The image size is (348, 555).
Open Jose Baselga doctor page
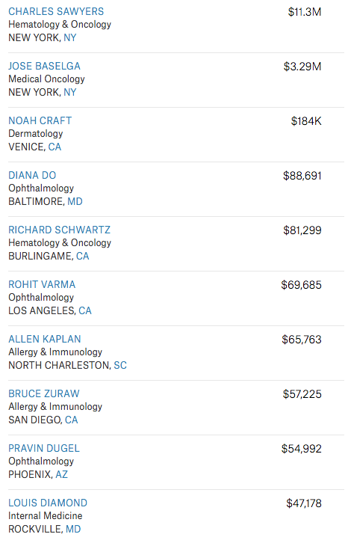click(45, 66)
